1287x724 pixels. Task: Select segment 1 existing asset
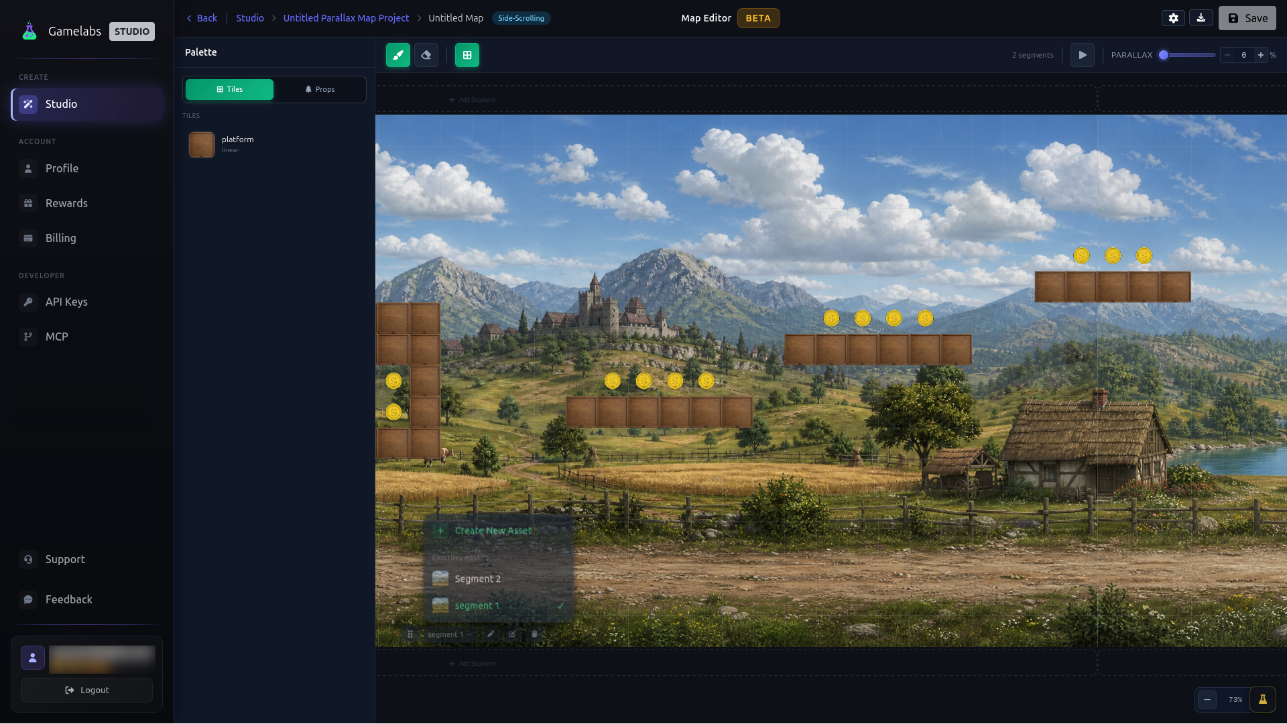point(498,605)
